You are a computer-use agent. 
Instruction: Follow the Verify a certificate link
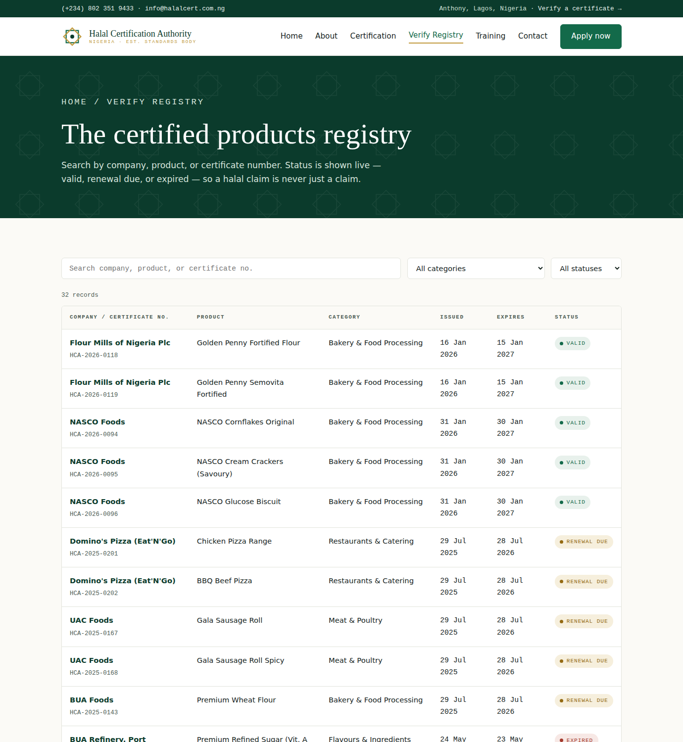click(x=580, y=8)
